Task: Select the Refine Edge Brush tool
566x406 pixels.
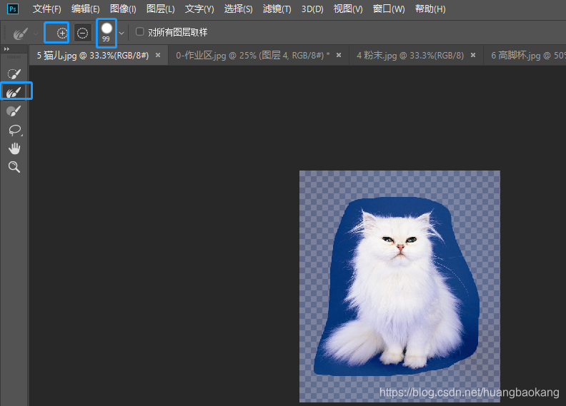Action: coord(14,92)
